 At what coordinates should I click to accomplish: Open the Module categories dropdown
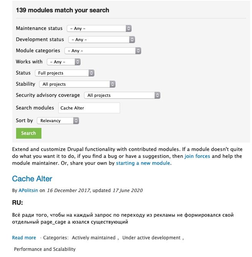coord(102,51)
